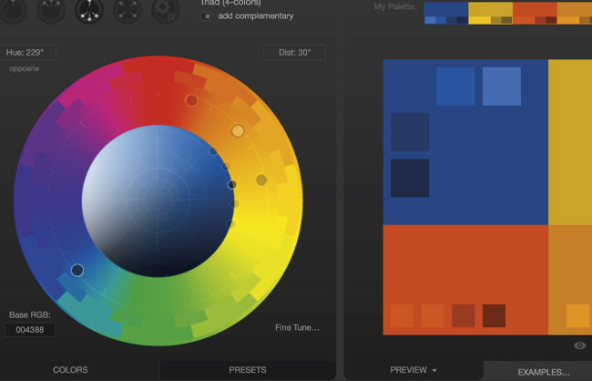The image size is (592, 381).
Task: Click the darkest navy square in the preview
Action: (x=410, y=178)
